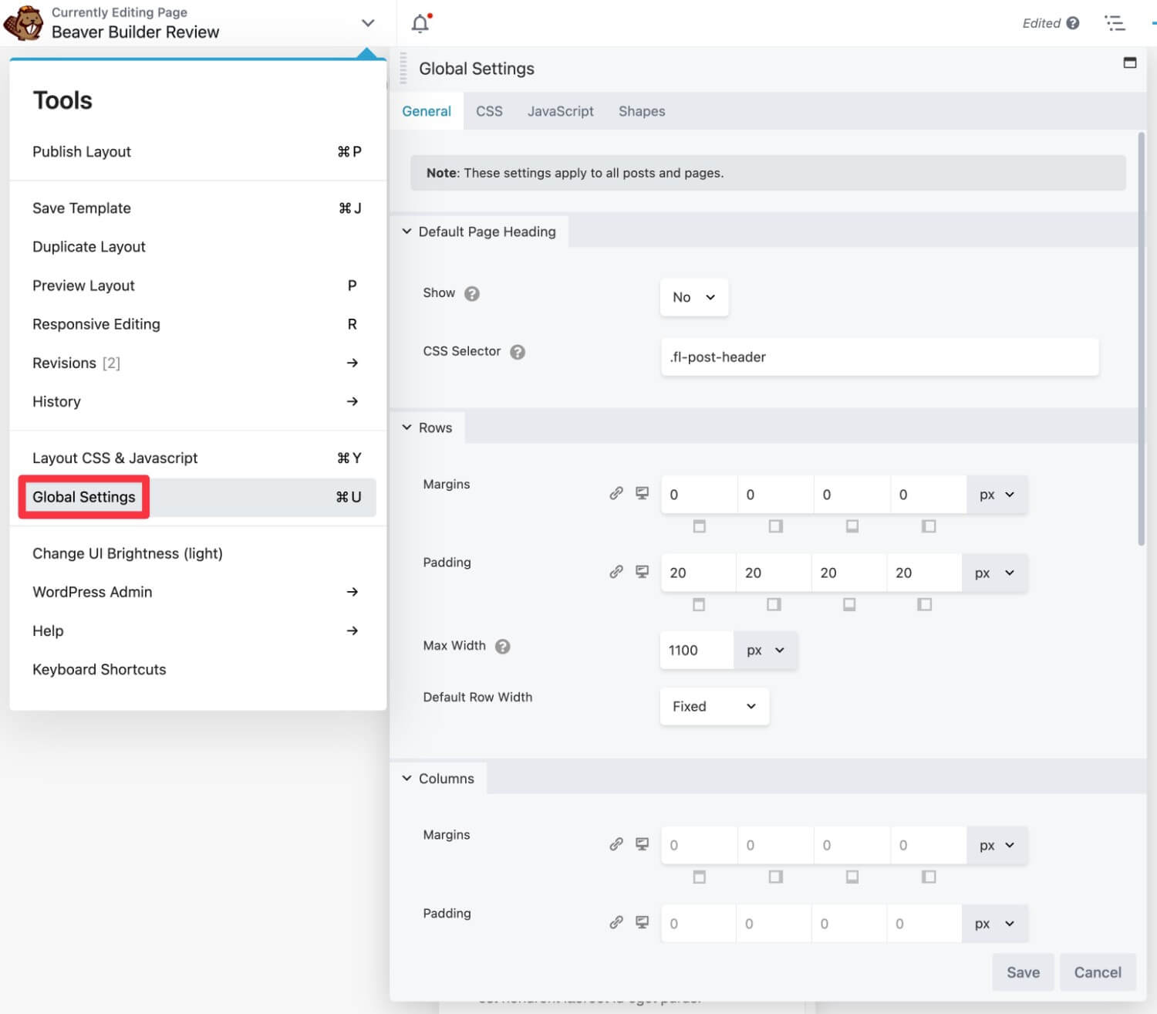Choose Responsive Editing menu item
This screenshot has height=1014, width=1157.
click(197, 324)
